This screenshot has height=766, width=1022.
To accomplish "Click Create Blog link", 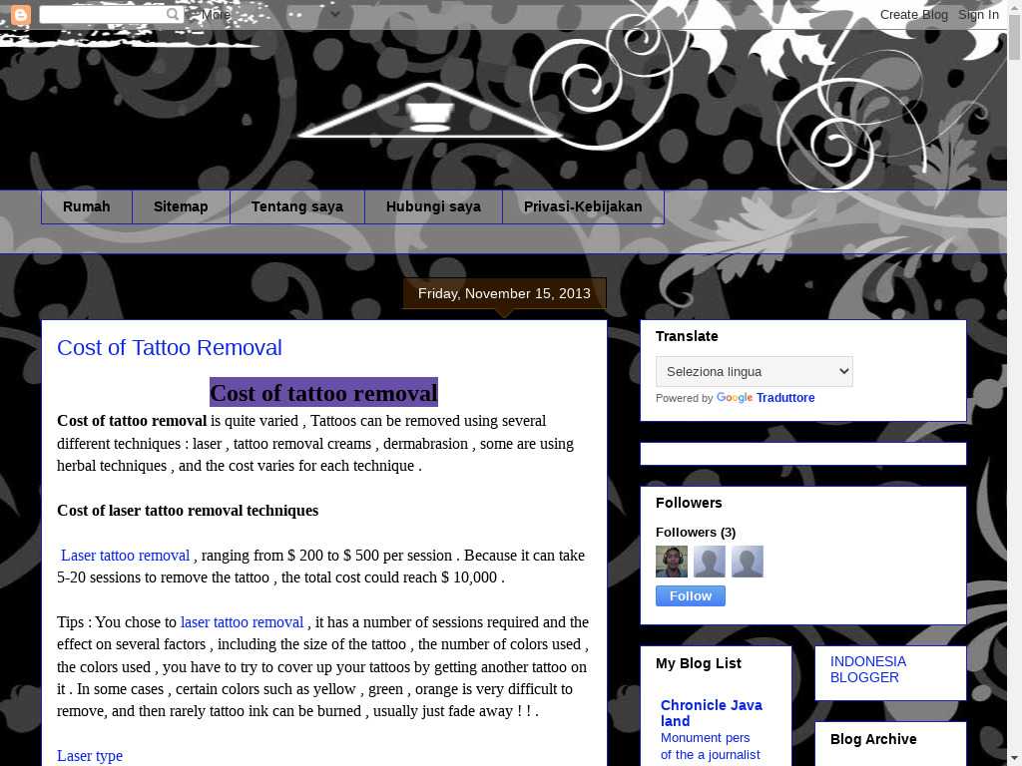I will coord(913,15).
